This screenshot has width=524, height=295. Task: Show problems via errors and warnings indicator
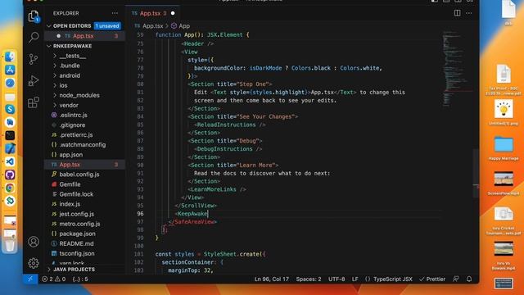click(x=53, y=279)
